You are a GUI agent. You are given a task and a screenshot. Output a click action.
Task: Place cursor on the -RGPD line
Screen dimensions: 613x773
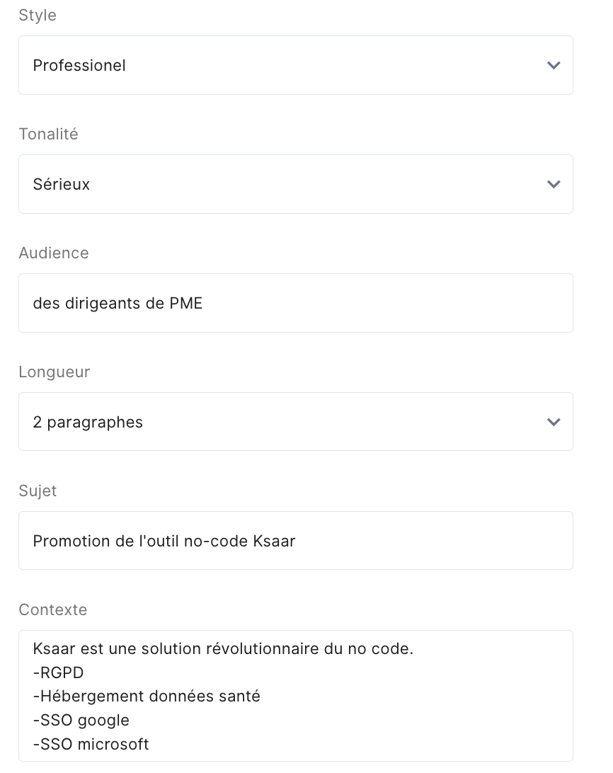[59, 672]
